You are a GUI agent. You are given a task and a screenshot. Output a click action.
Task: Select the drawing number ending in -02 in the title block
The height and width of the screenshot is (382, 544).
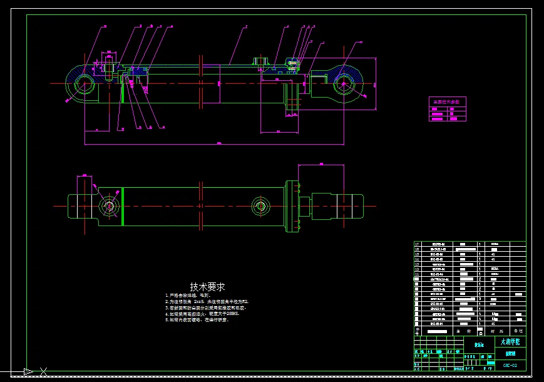[510, 366]
